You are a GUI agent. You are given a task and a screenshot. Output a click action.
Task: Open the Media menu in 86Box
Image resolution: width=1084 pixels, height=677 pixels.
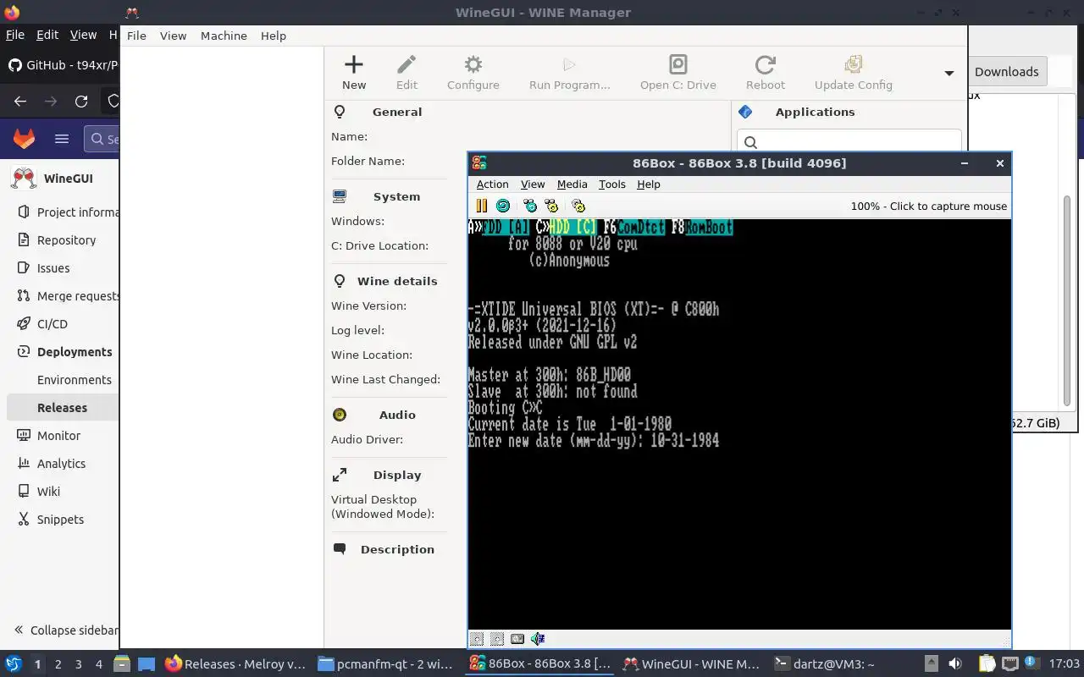572,184
